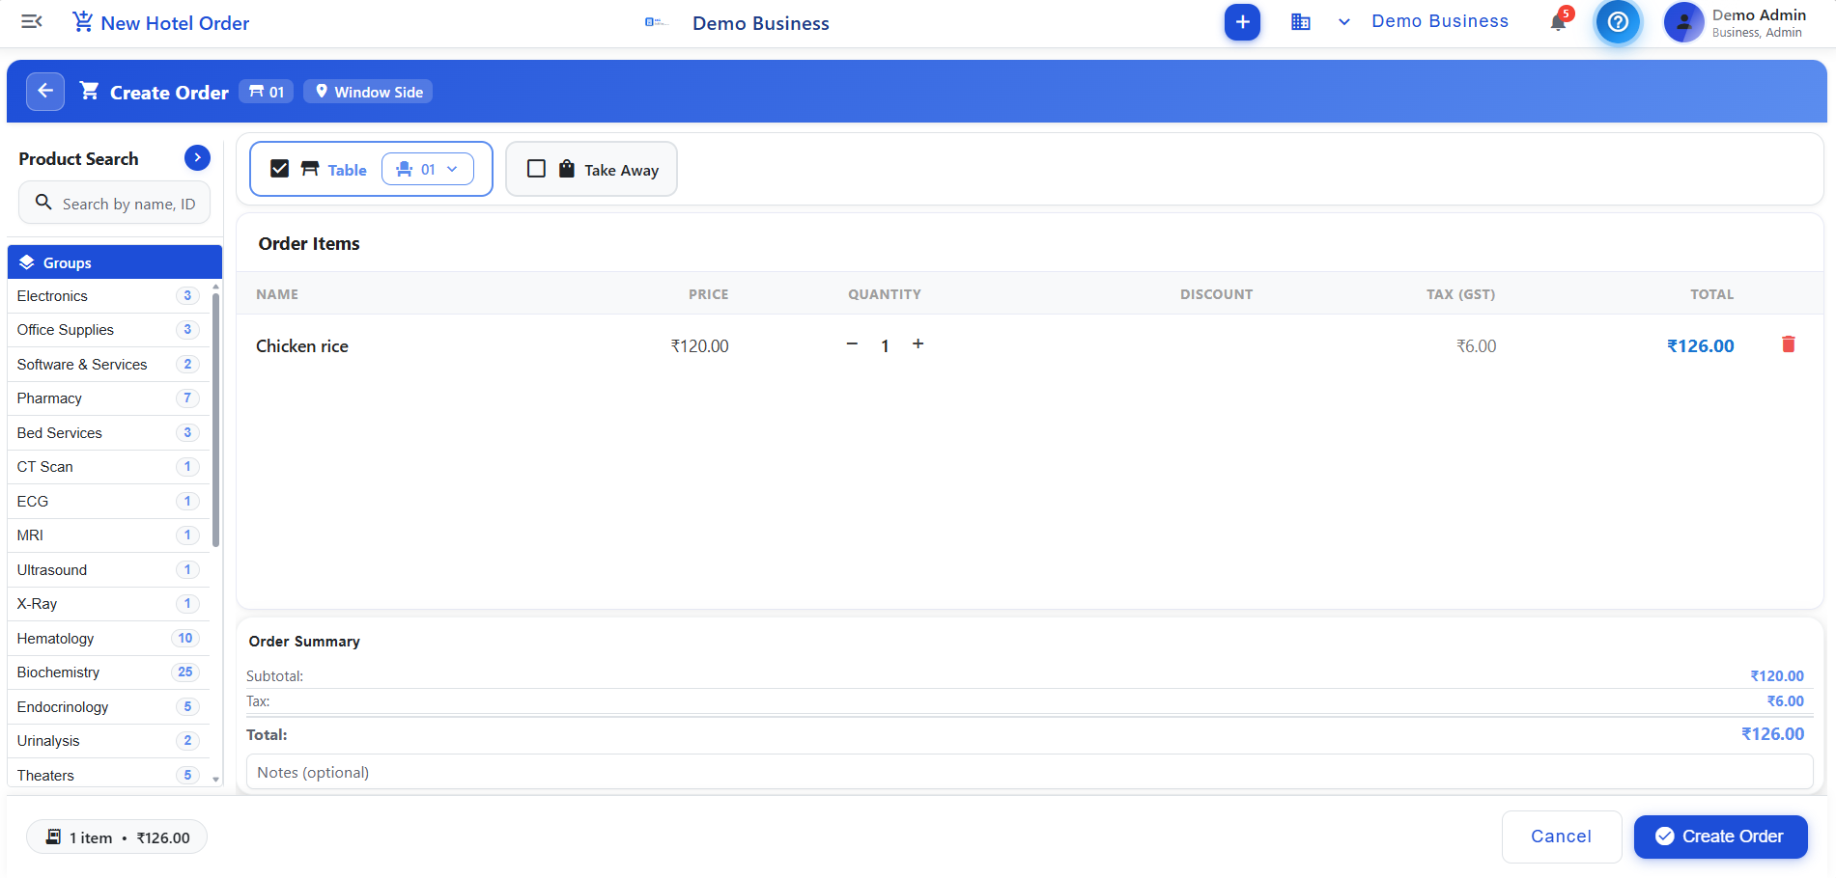The height and width of the screenshot is (878, 1836).
Task: Open the help question-mark icon
Action: (x=1618, y=22)
